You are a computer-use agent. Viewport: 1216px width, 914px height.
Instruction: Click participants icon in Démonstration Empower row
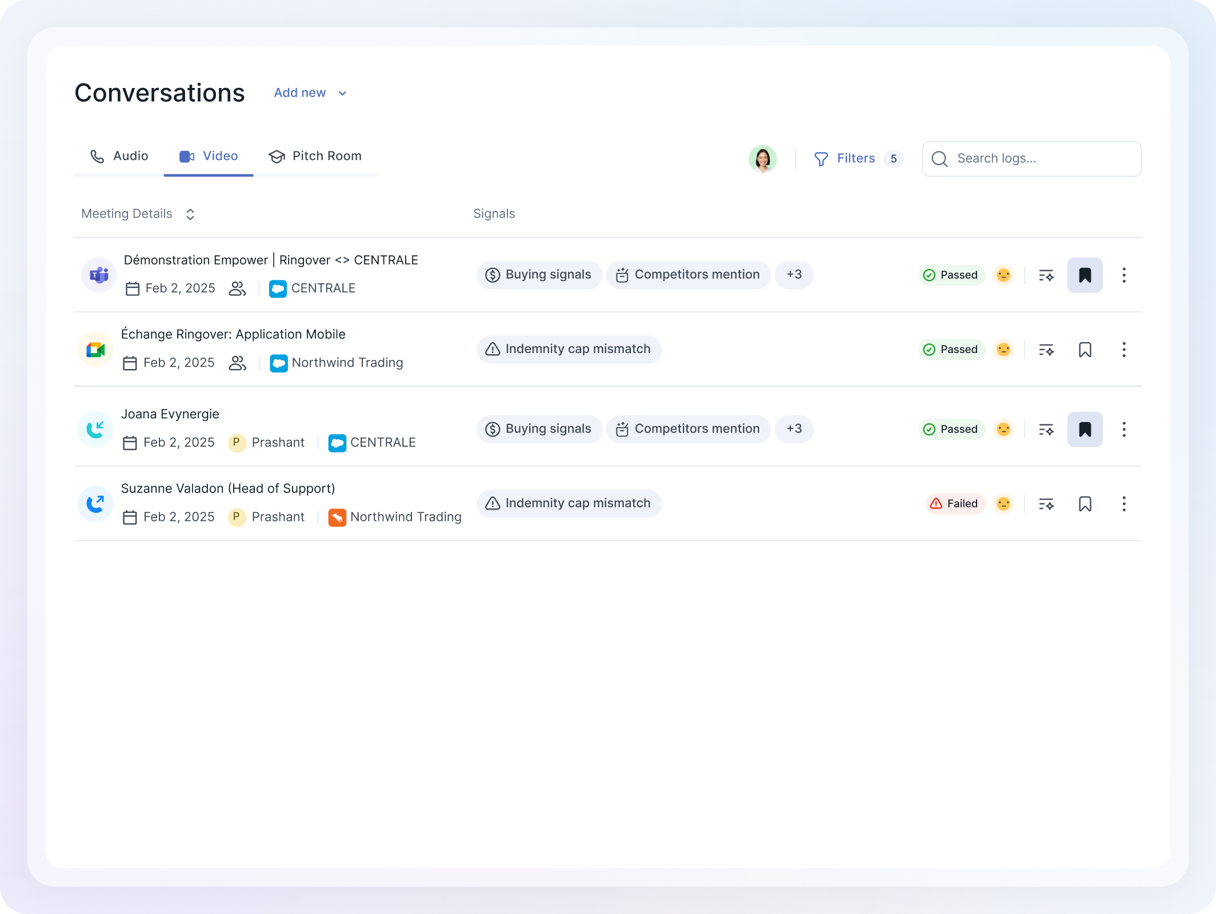237,288
